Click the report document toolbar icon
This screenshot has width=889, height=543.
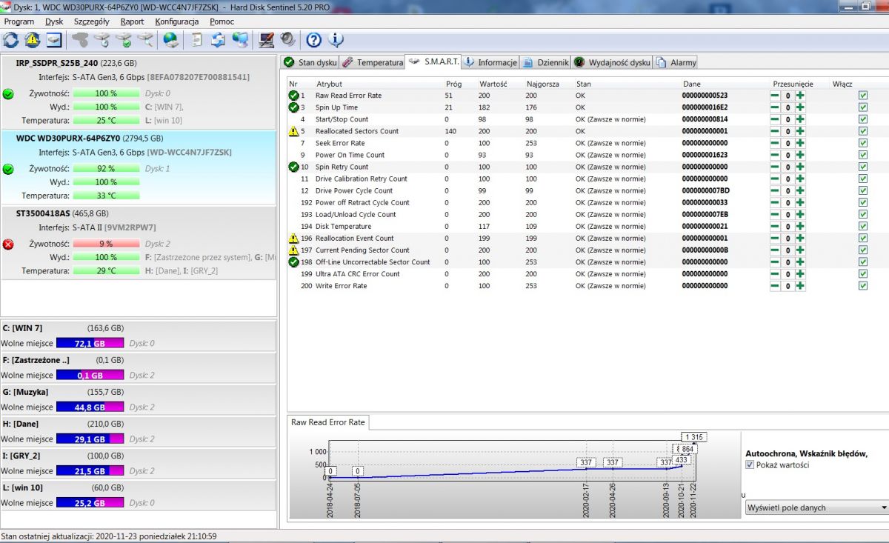[x=196, y=40]
